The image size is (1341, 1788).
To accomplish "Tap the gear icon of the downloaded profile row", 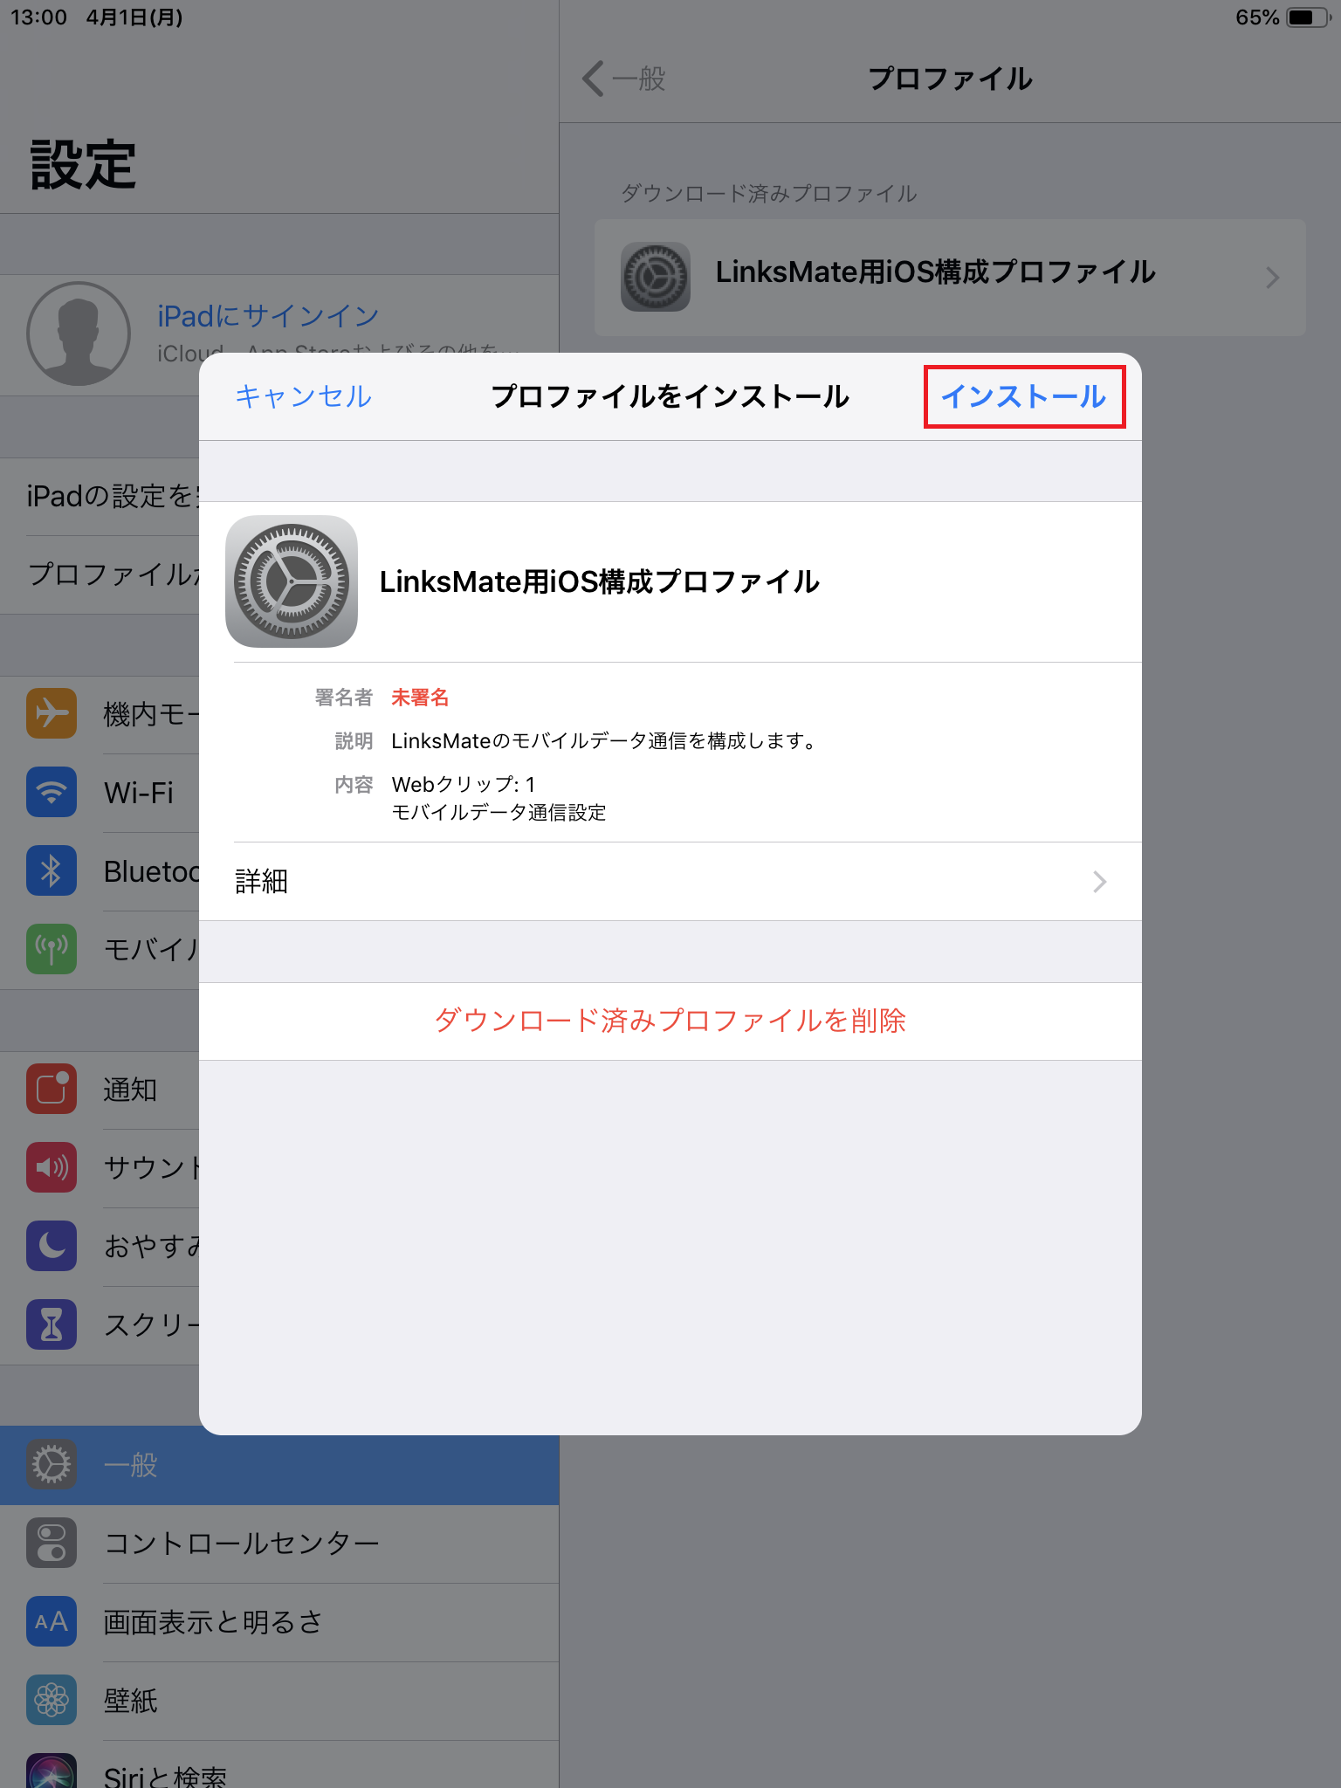I will [x=656, y=277].
